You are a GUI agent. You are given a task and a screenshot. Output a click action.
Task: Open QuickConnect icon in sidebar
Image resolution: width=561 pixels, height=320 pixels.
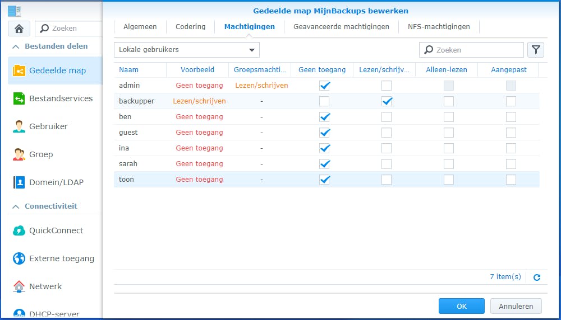click(x=19, y=230)
